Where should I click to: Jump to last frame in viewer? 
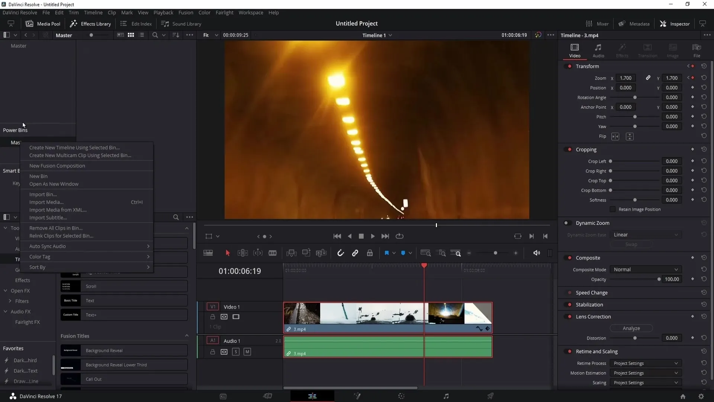tap(385, 236)
